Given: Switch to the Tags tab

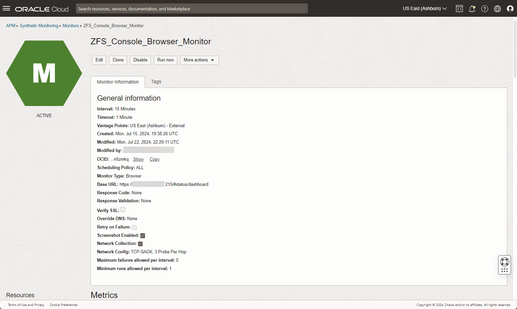Looking at the screenshot, I should [156, 82].
